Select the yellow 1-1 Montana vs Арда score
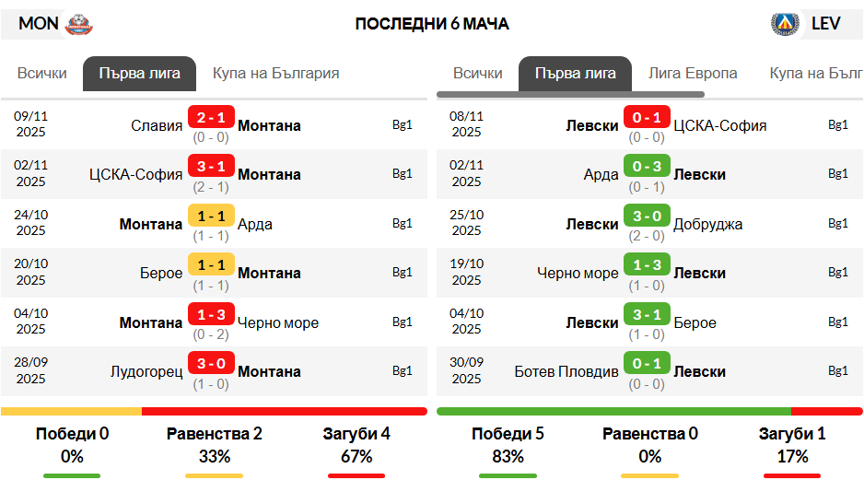 coord(211,216)
